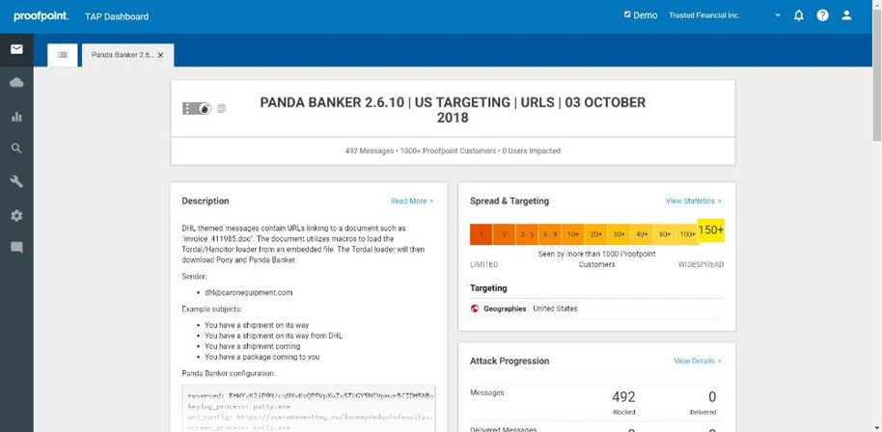Click View Details link in Attack Progression

[x=698, y=362]
